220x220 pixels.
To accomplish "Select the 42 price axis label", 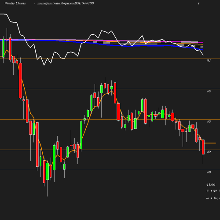I will [209, 152].
